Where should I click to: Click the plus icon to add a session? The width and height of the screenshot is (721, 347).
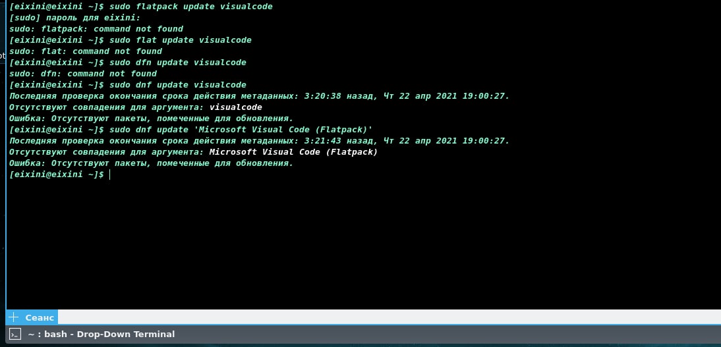(x=14, y=317)
